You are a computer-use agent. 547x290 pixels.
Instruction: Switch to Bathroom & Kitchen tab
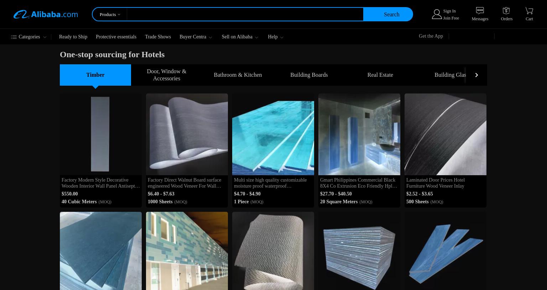[238, 75]
